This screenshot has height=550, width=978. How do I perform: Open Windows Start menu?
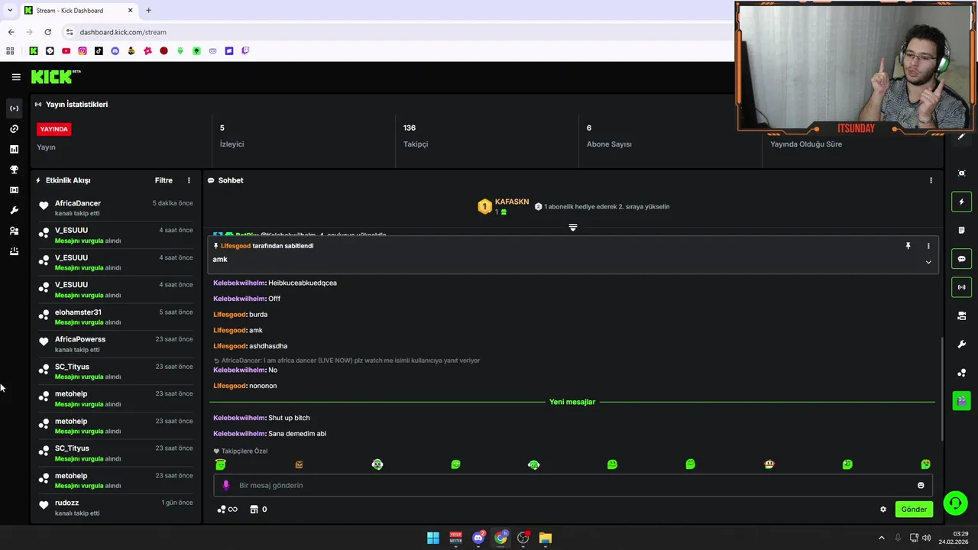pos(433,538)
